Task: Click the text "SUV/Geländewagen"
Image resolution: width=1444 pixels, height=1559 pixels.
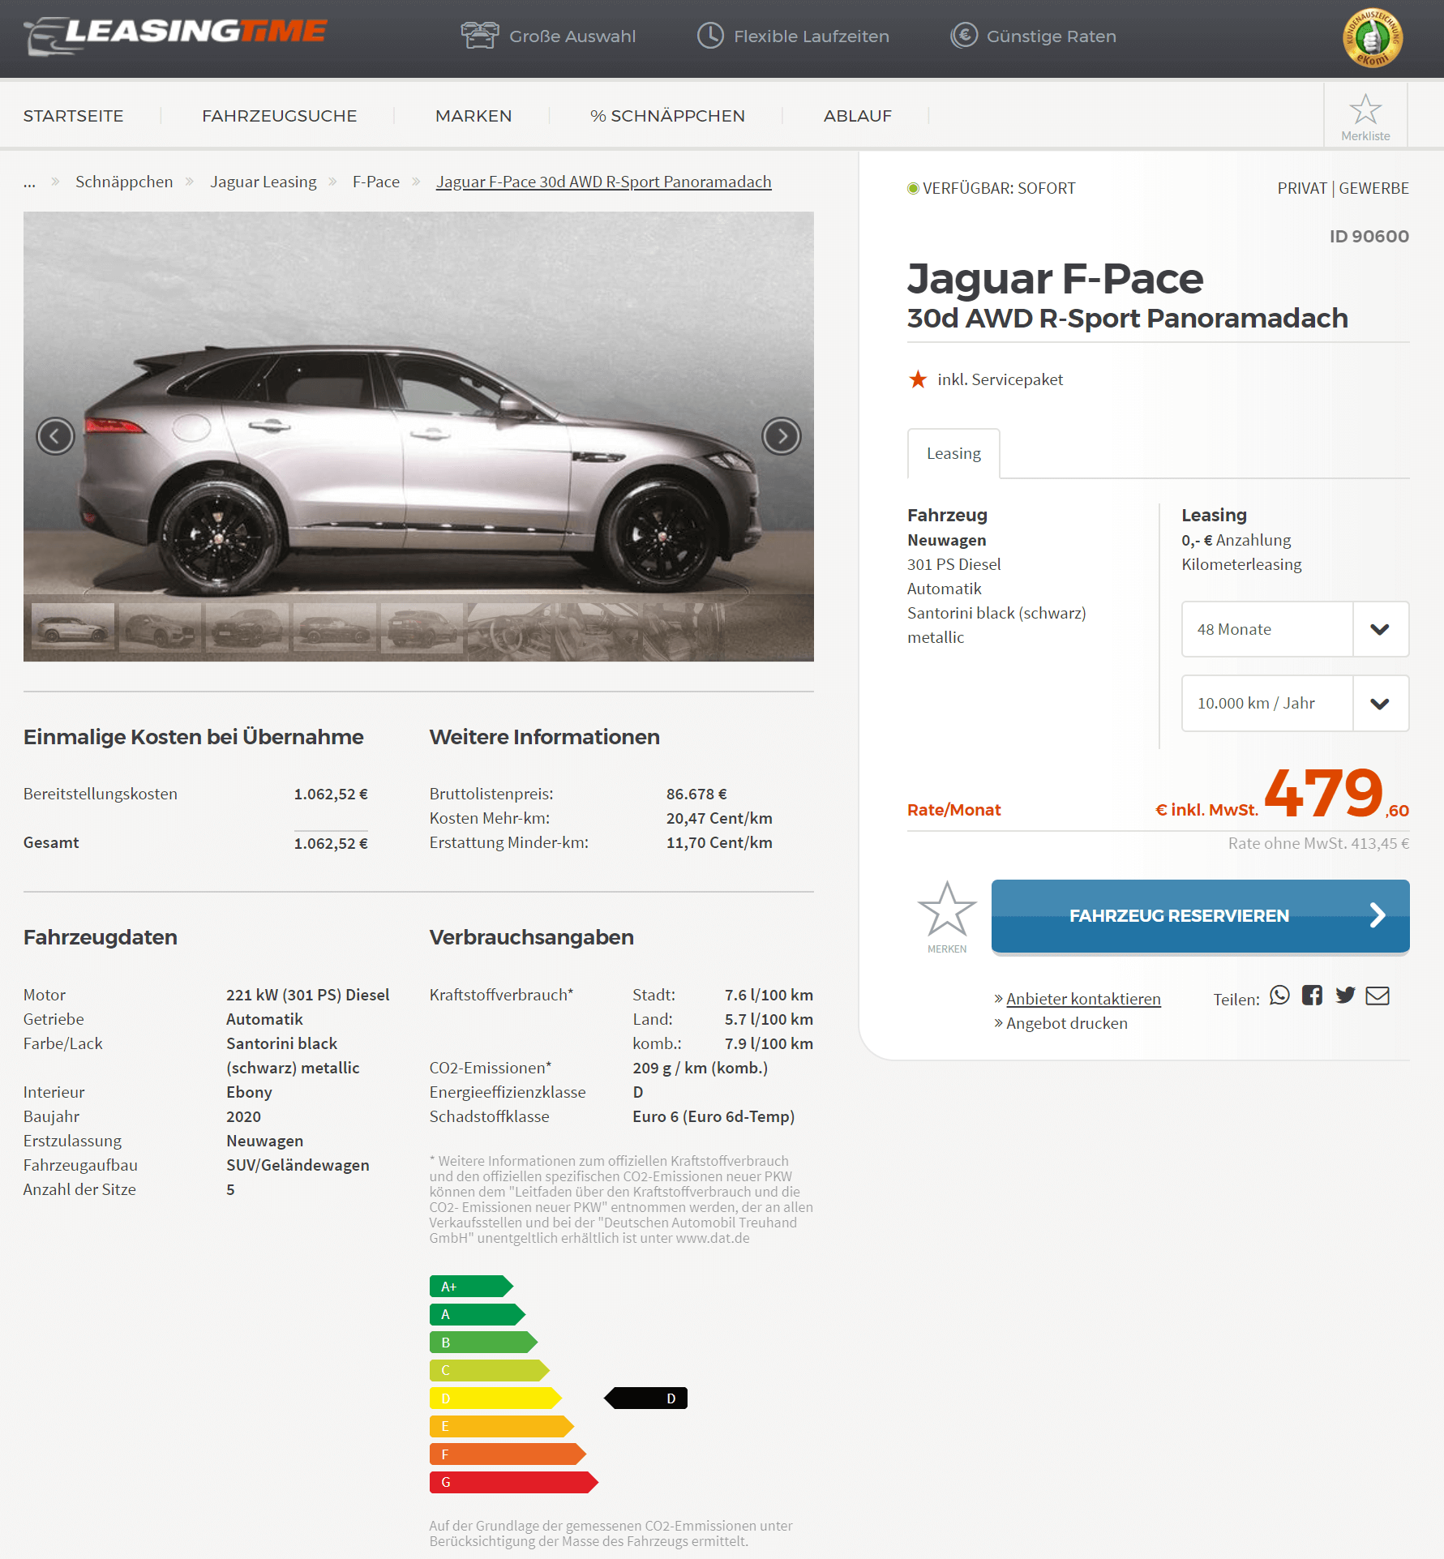Action: 298,1165
